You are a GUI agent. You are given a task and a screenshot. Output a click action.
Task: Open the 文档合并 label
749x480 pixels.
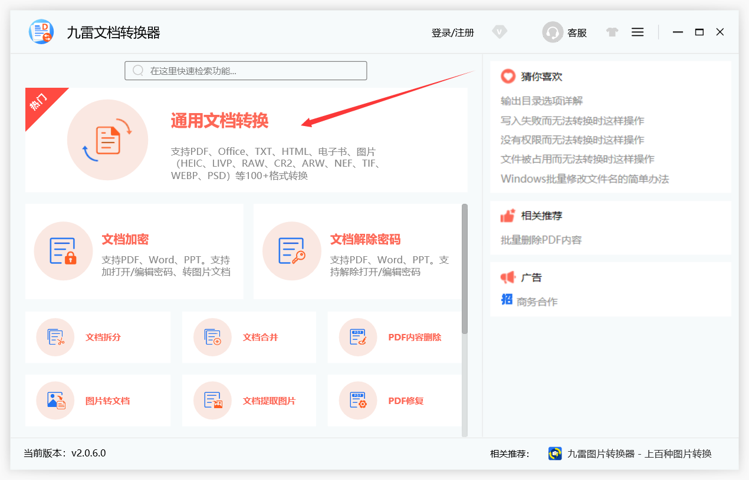(x=260, y=337)
